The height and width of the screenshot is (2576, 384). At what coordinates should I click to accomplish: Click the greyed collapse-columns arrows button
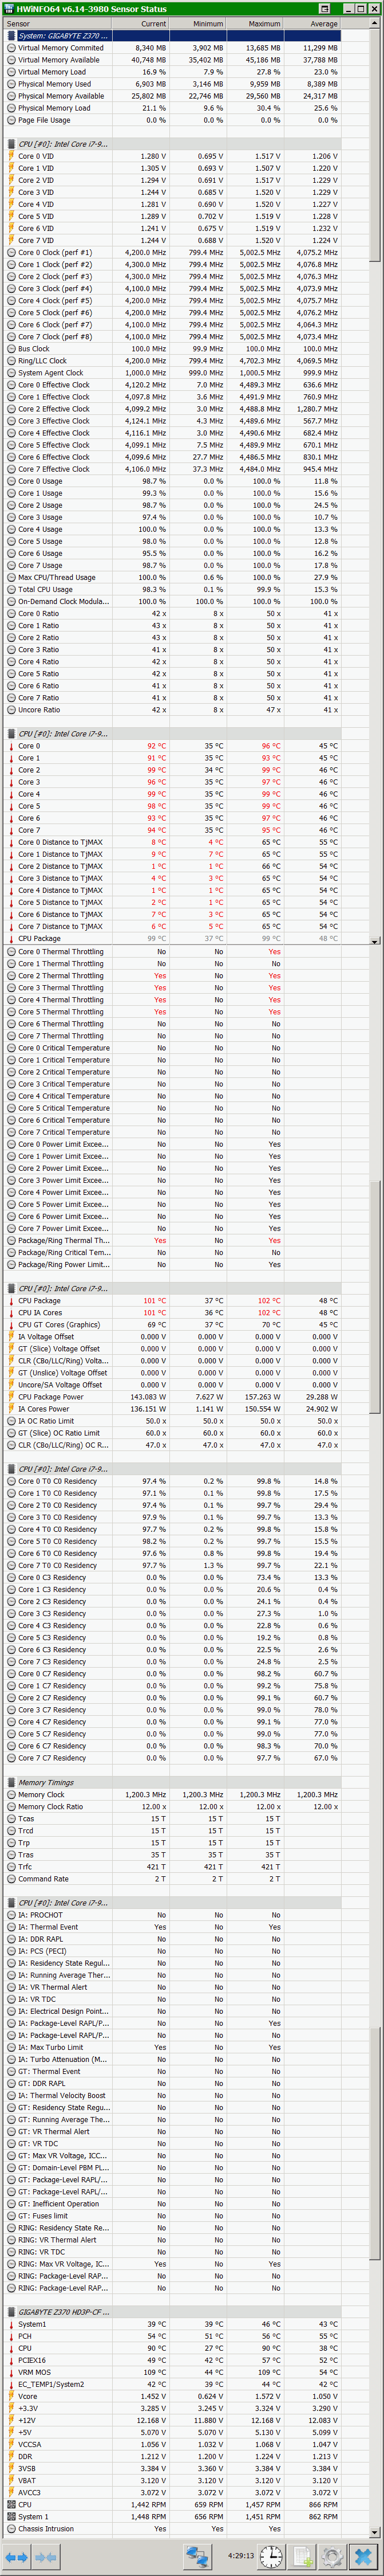click(46, 2557)
